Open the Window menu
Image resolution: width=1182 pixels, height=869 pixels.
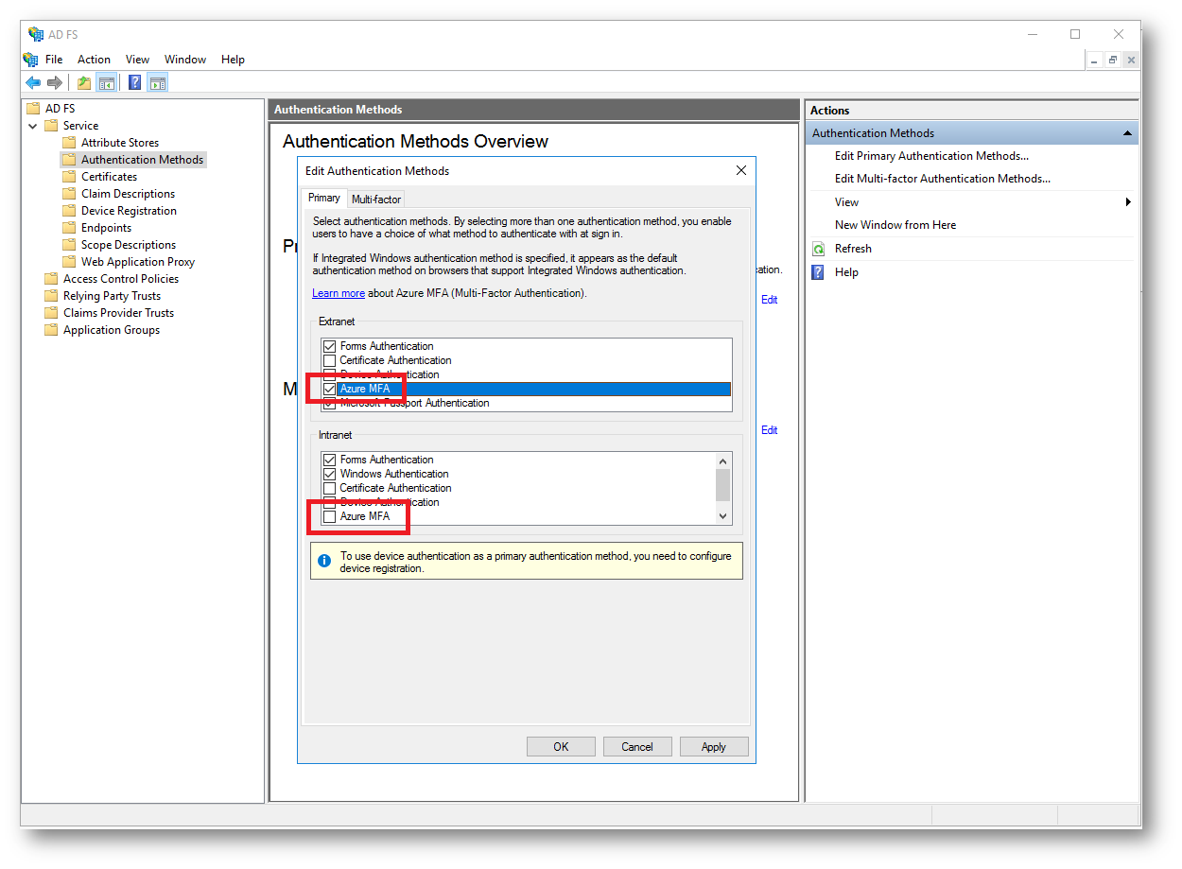[x=185, y=60]
